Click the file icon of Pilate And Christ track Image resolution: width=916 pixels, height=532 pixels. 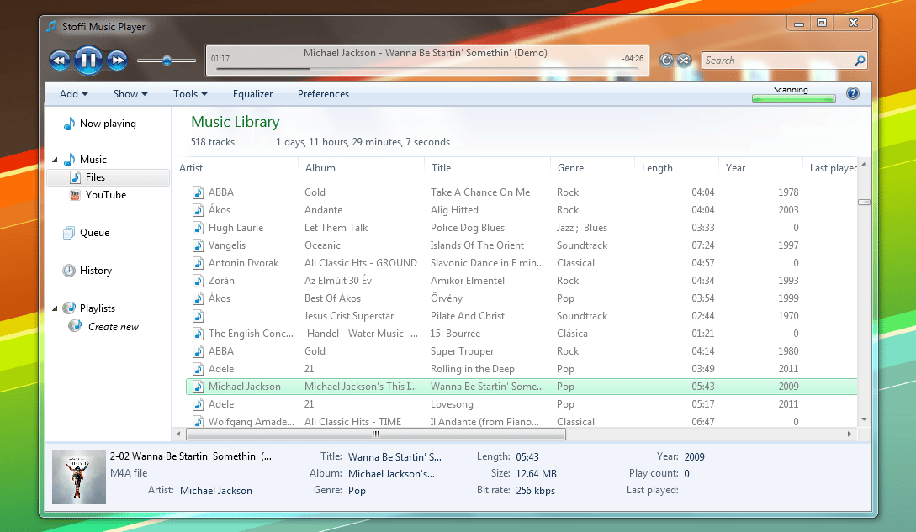tap(198, 316)
